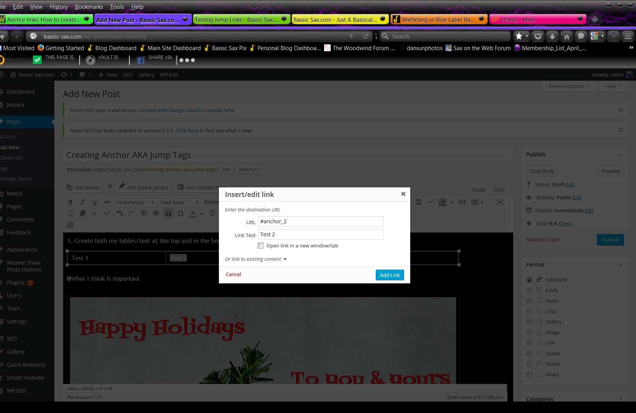Click the browser home icon

[x=566, y=36]
